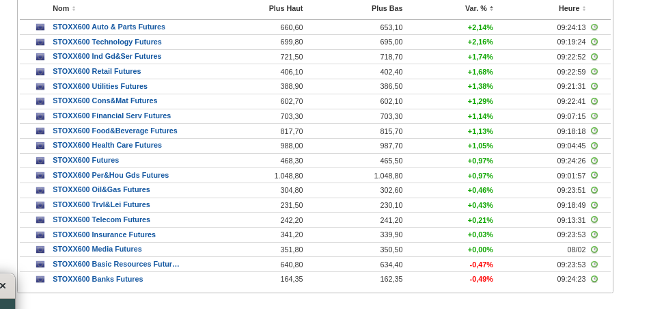The height and width of the screenshot is (309, 664).
Task: Click the flag icon beside STOXX600 Health Care Futures
Action: point(40,146)
